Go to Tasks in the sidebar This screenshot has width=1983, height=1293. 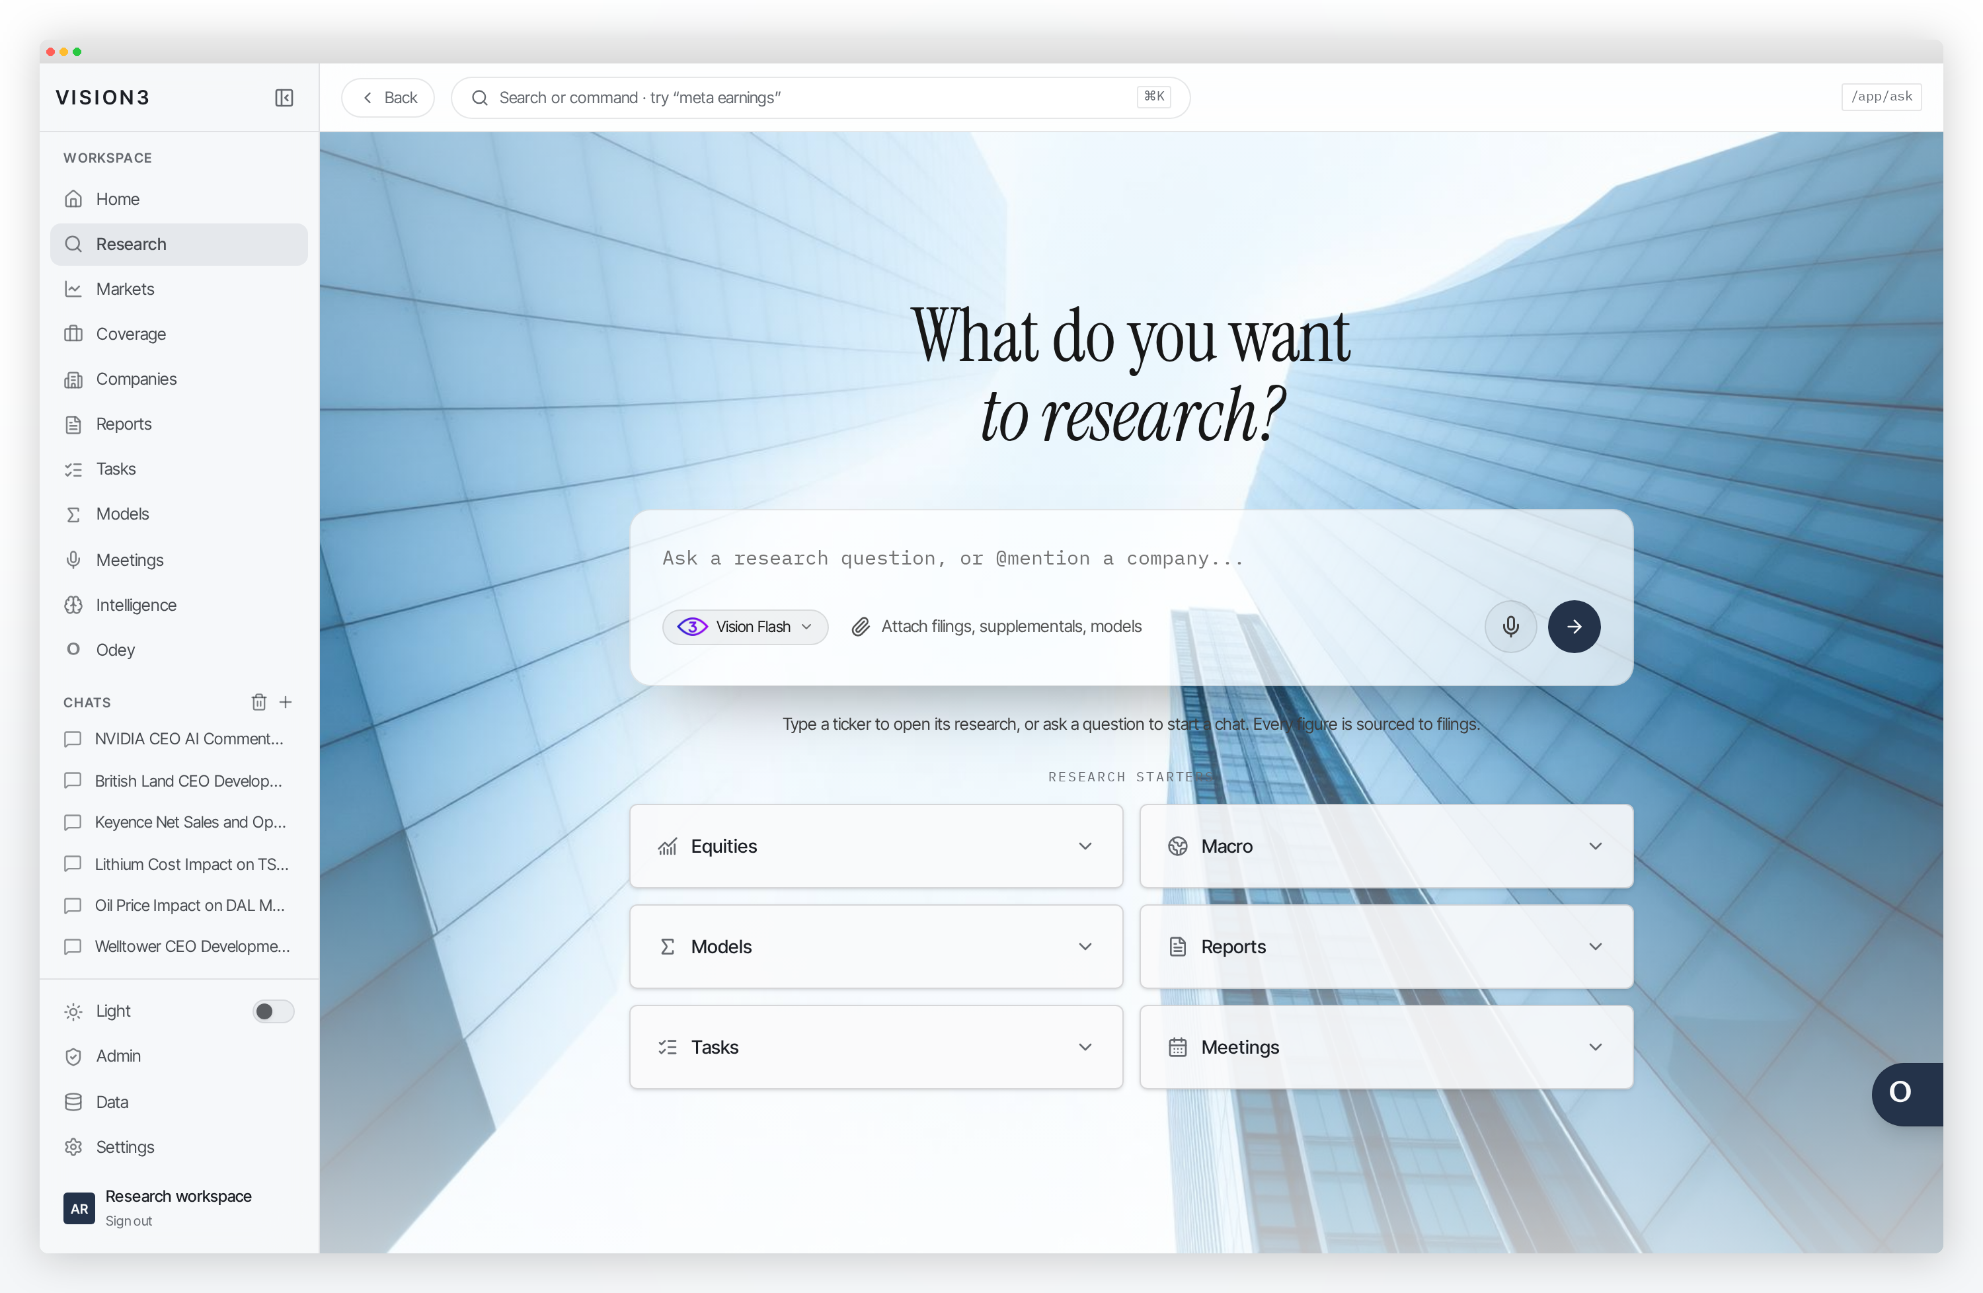click(179, 469)
